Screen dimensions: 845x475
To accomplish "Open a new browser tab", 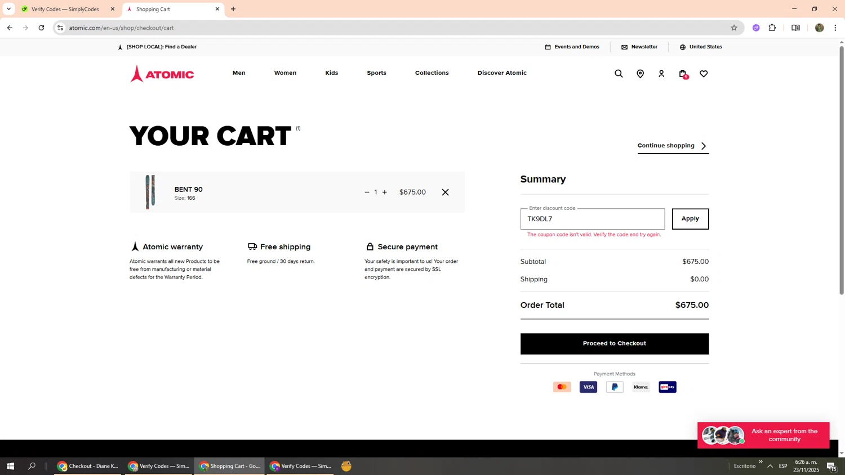I will [233, 9].
